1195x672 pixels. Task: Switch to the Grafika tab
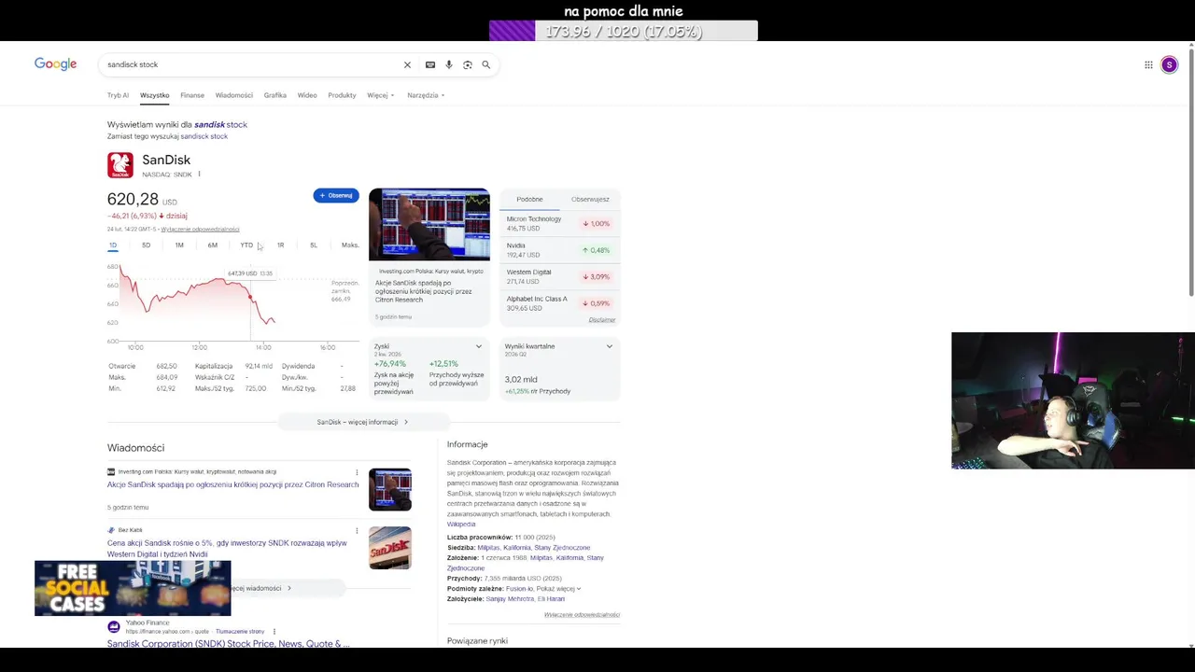point(275,95)
